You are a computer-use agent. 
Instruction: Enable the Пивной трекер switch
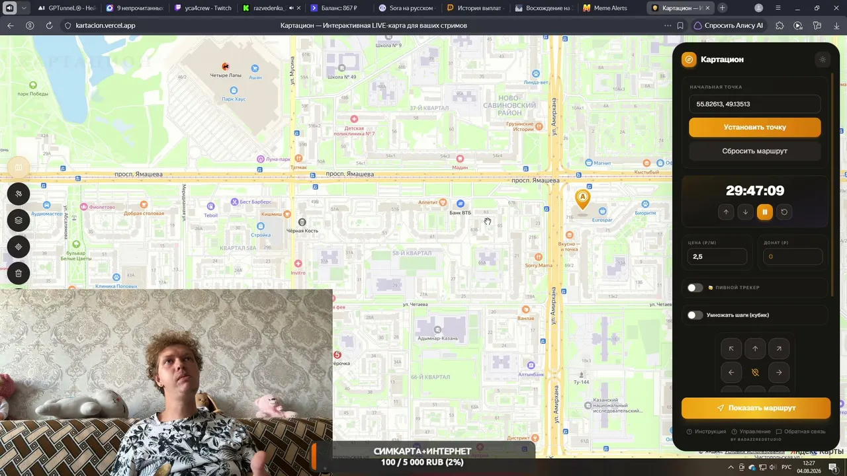tap(695, 288)
